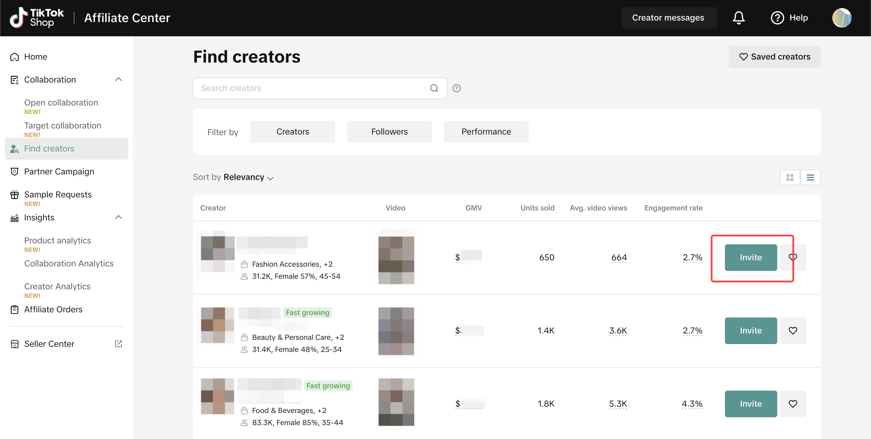This screenshot has width=871, height=439.
Task: Save the Beauty & Personal Care creator via its heart icon
Action: click(793, 330)
